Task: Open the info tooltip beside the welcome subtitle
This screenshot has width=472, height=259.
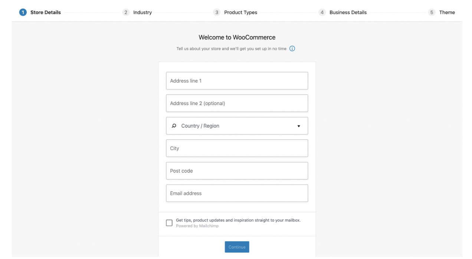Action: point(292,48)
